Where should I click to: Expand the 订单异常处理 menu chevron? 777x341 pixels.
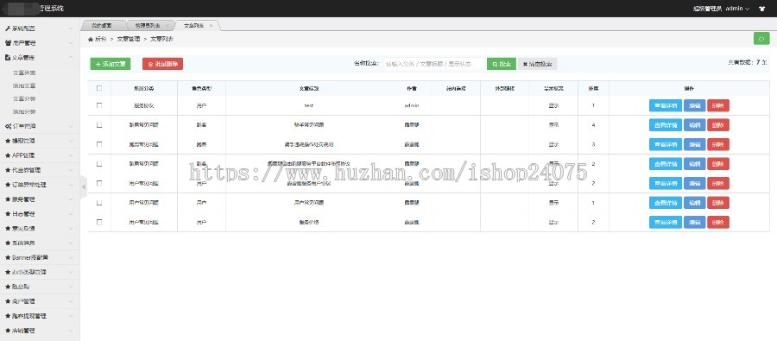pyautogui.click(x=71, y=185)
